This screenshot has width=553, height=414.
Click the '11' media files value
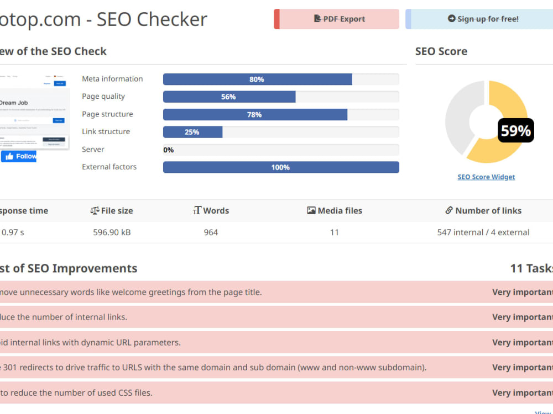335,232
